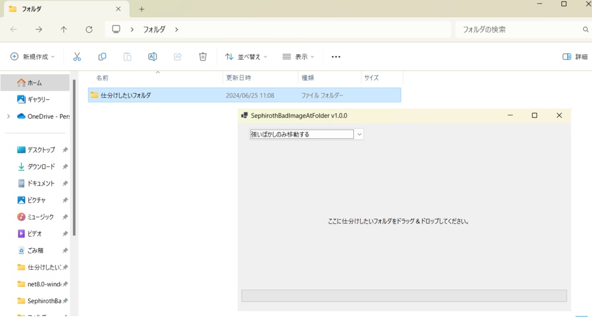The height and width of the screenshot is (317, 592).
Task: Click フォルダ breadcrumb in address bar
Action: pos(154,30)
